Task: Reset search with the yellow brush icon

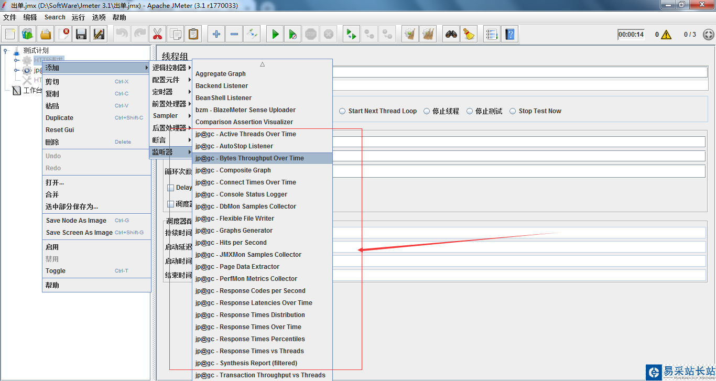Action: click(x=469, y=35)
